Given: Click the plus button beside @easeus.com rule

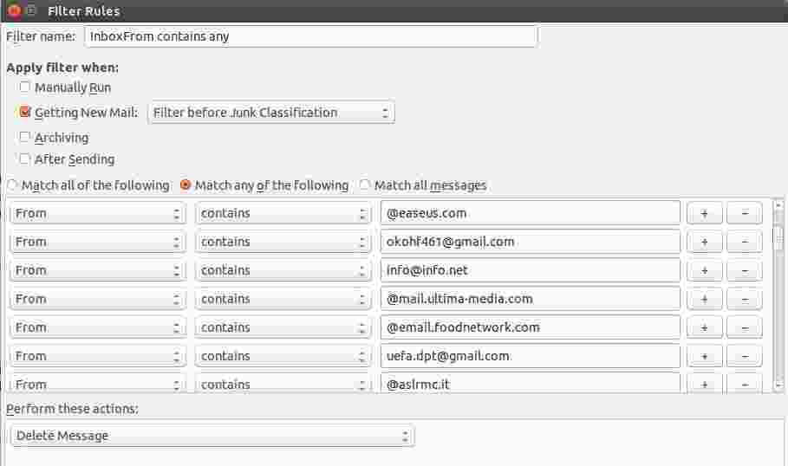Looking at the screenshot, I should click(704, 213).
